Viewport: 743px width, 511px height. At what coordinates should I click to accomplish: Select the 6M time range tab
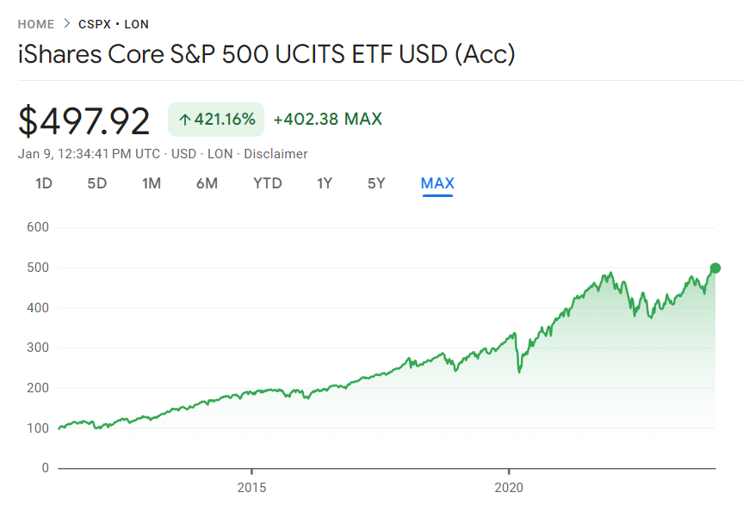(207, 183)
